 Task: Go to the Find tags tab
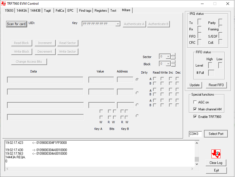85,11
